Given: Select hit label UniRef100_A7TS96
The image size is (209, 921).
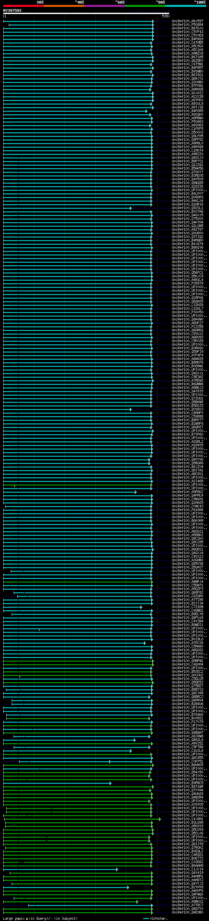Looking at the screenshot, I should (187, 600).
